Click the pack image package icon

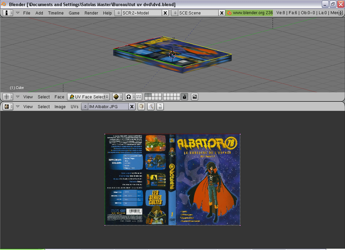click(x=141, y=107)
